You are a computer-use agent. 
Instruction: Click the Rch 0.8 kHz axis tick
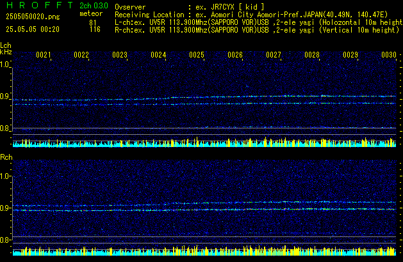6,240
